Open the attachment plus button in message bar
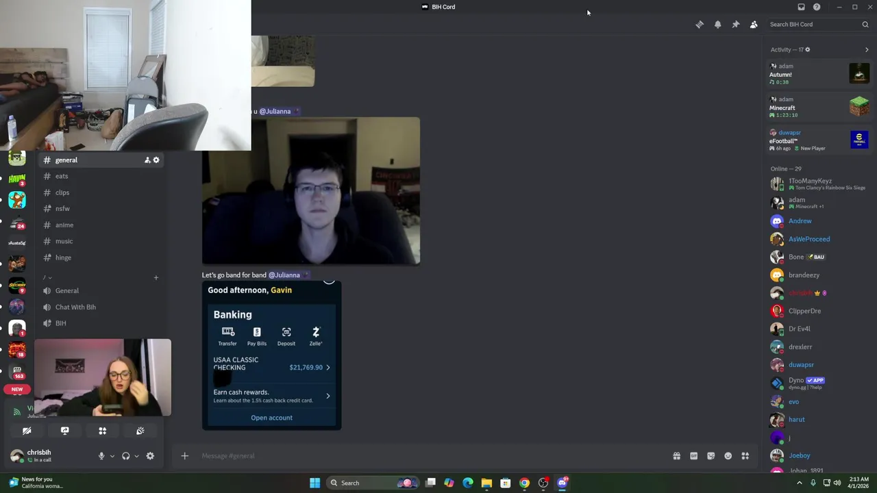 [x=184, y=456]
